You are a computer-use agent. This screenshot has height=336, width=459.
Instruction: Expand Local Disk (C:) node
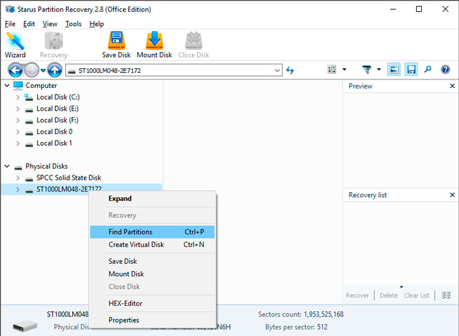click(18, 97)
